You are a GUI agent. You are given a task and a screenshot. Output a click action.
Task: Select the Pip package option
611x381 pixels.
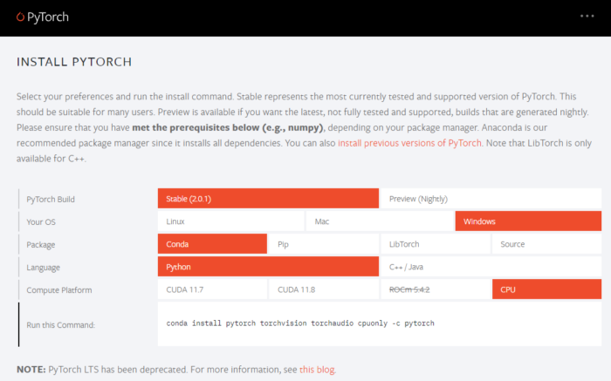323,244
